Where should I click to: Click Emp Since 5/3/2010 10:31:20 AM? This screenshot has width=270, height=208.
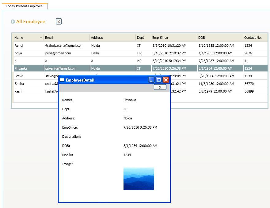click(169, 46)
